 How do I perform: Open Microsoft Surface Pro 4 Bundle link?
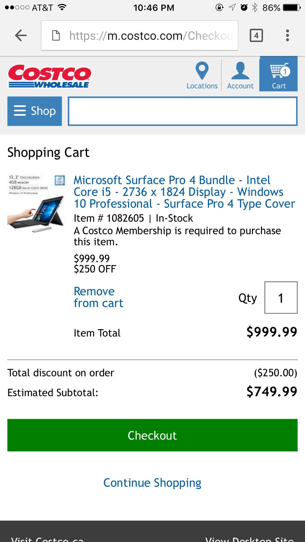click(184, 192)
